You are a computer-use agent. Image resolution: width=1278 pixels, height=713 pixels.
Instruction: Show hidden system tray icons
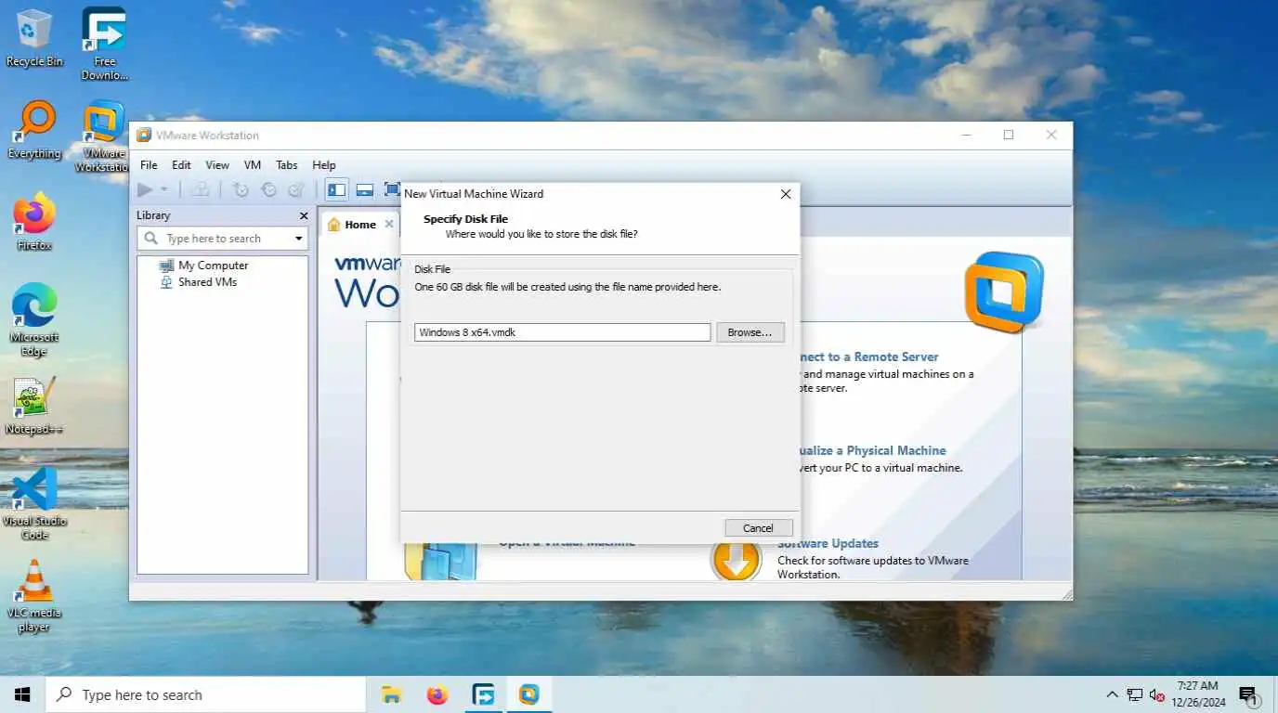(1112, 694)
